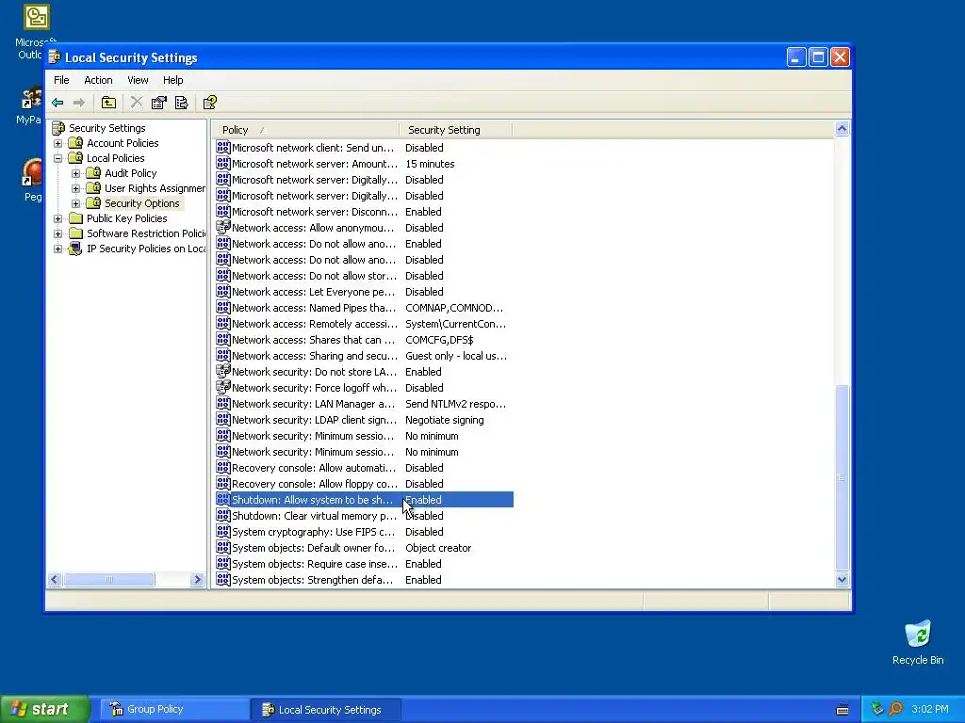
Task: Select the 'Guest only - local us…' setting
Action: tap(456, 355)
